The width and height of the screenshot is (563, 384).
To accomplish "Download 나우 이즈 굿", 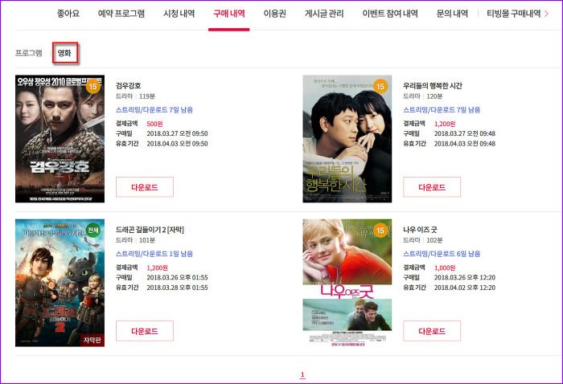I will (x=432, y=331).
